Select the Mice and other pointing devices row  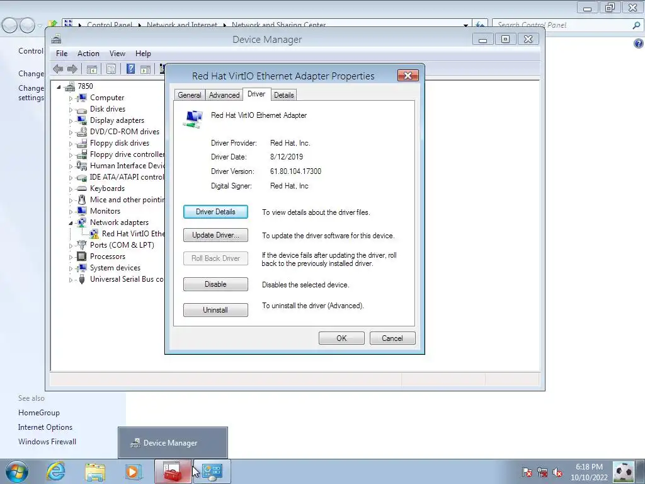pyautogui.click(x=121, y=200)
